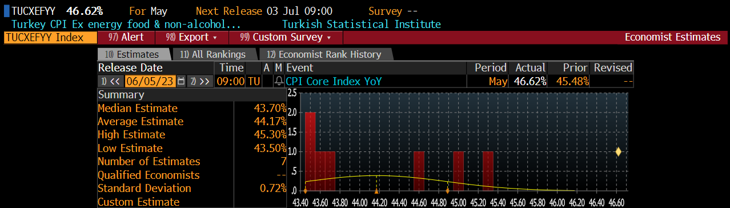Click the Standard Deviation value 0.72%

point(273,188)
